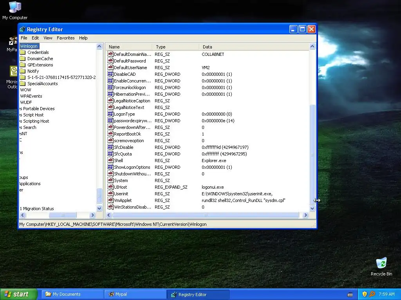Viewport: 401px width, 300px height.
Task: Click tree pane scroll up arrow
Action: 99,46
